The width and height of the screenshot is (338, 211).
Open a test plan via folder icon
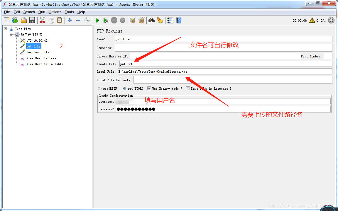[x=24, y=20]
